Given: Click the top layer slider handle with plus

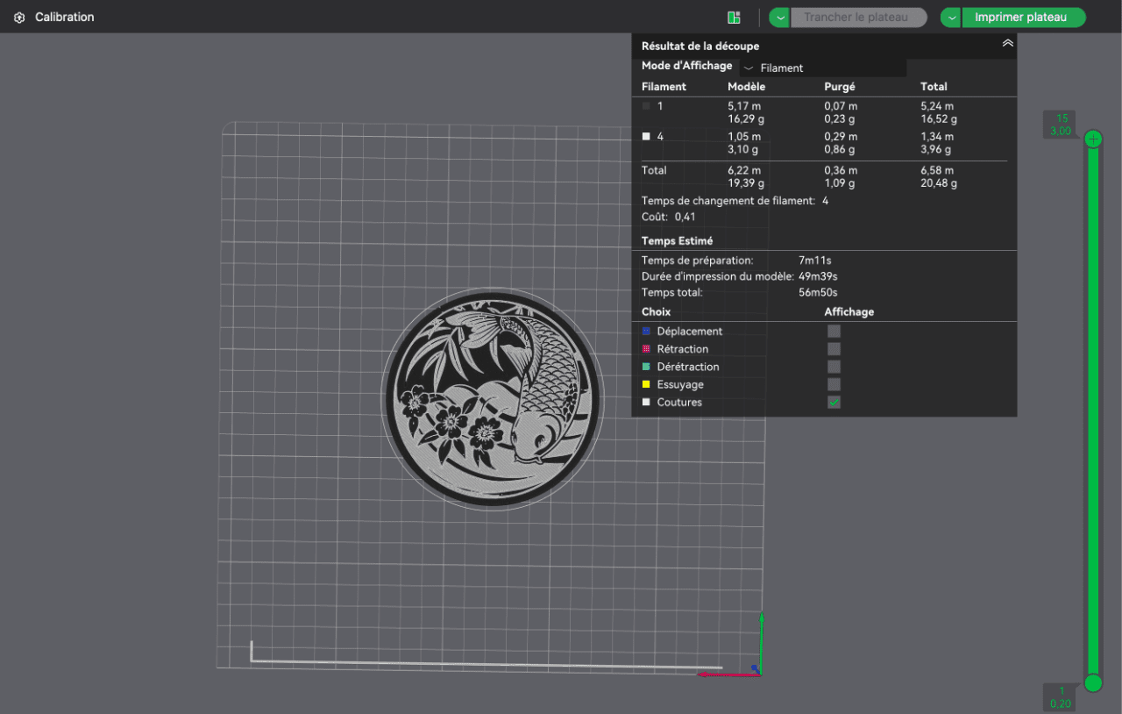Looking at the screenshot, I should click(1093, 139).
